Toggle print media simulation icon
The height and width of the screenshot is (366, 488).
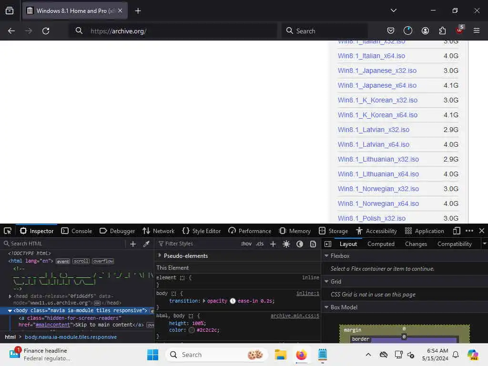click(x=313, y=244)
